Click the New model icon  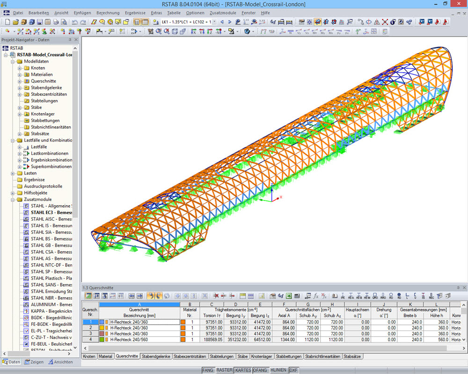pos(7,22)
